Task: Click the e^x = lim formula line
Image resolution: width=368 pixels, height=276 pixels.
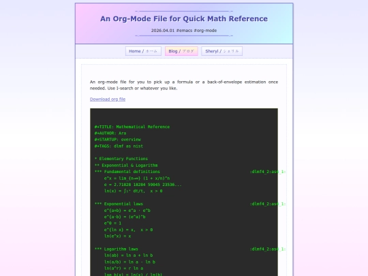Action: tap(137, 178)
